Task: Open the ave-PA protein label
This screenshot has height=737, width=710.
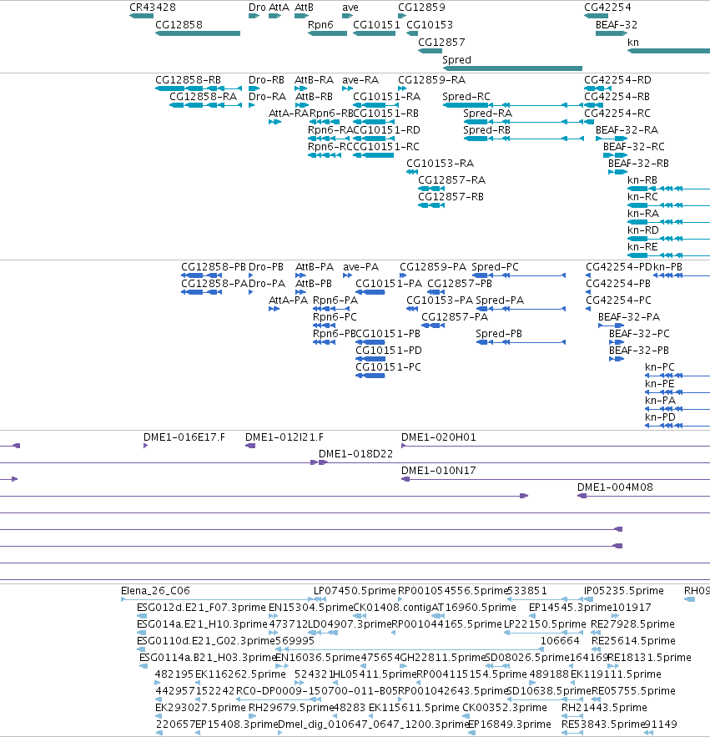Action: [x=360, y=267]
